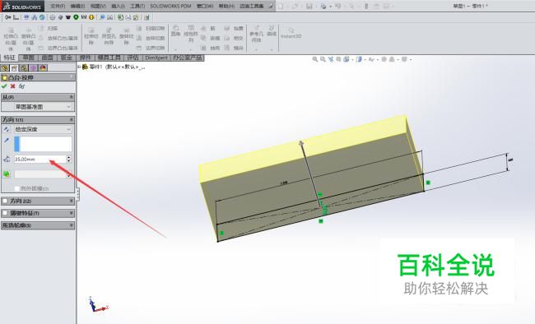535x324 pixels.
Task: Switch to the Sheet Metal command tab
Action: pos(66,58)
